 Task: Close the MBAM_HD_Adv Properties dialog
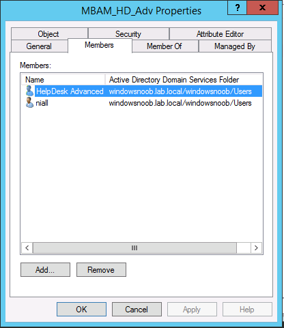tap(262, 8)
